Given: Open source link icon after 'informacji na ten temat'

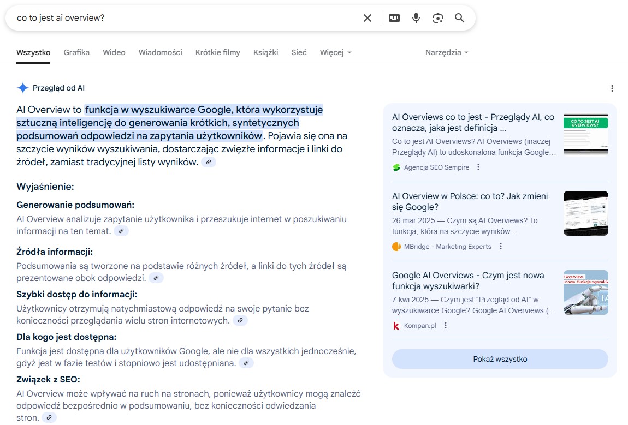Looking at the screenshot, I should pyautogui.click(x=121, y=231).
